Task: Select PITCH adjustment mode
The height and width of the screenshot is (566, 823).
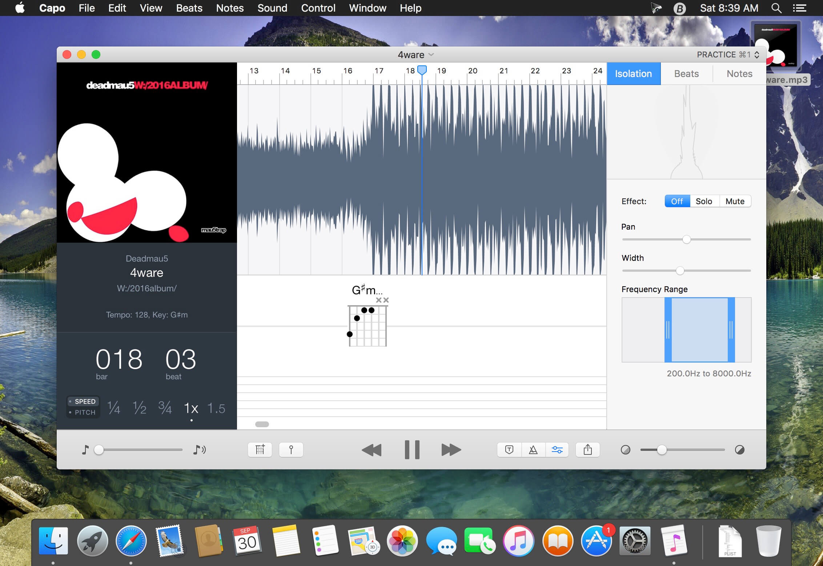Action: 83,412
